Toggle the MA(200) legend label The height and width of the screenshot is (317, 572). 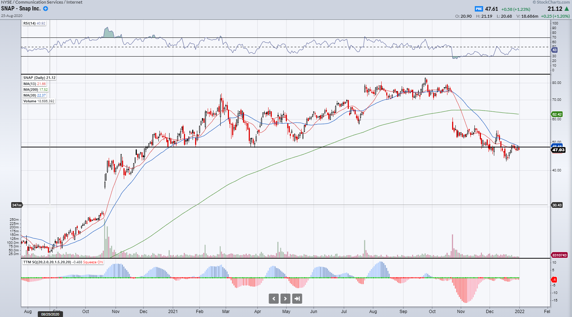[x=35, y=89]
